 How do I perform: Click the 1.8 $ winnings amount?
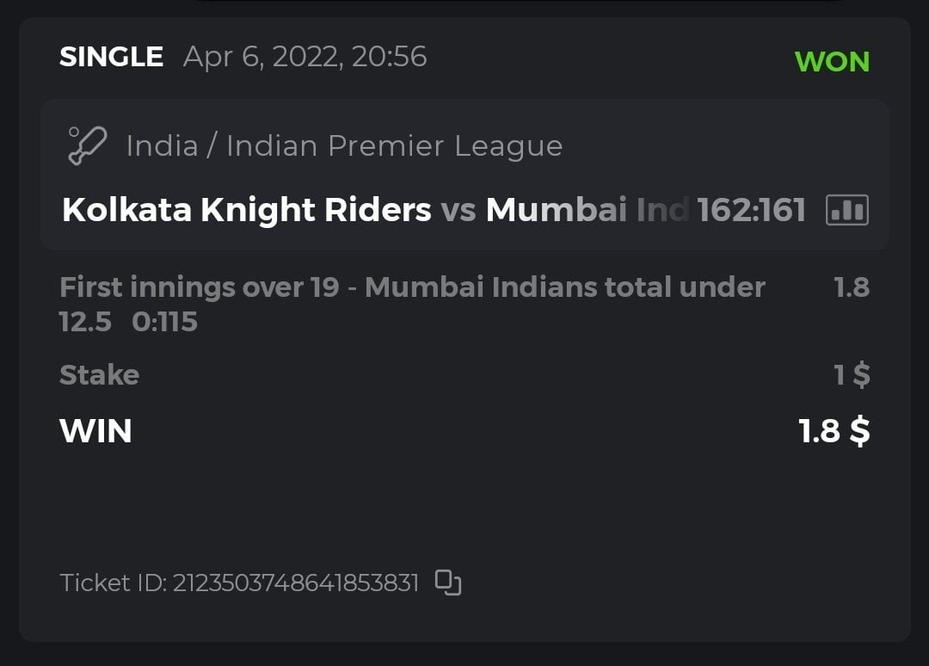pyautogui.click(x=834, y=430)
